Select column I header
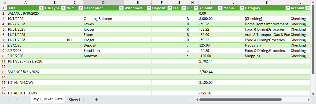The height and width of the screenshot is (104, 316). coord(211,3)
